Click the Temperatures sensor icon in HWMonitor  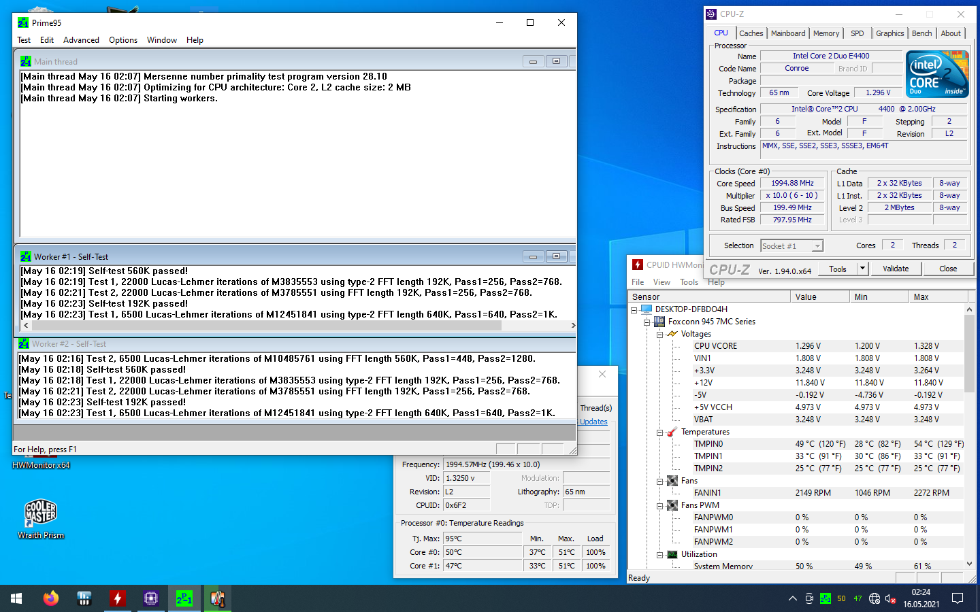point(673,432)
